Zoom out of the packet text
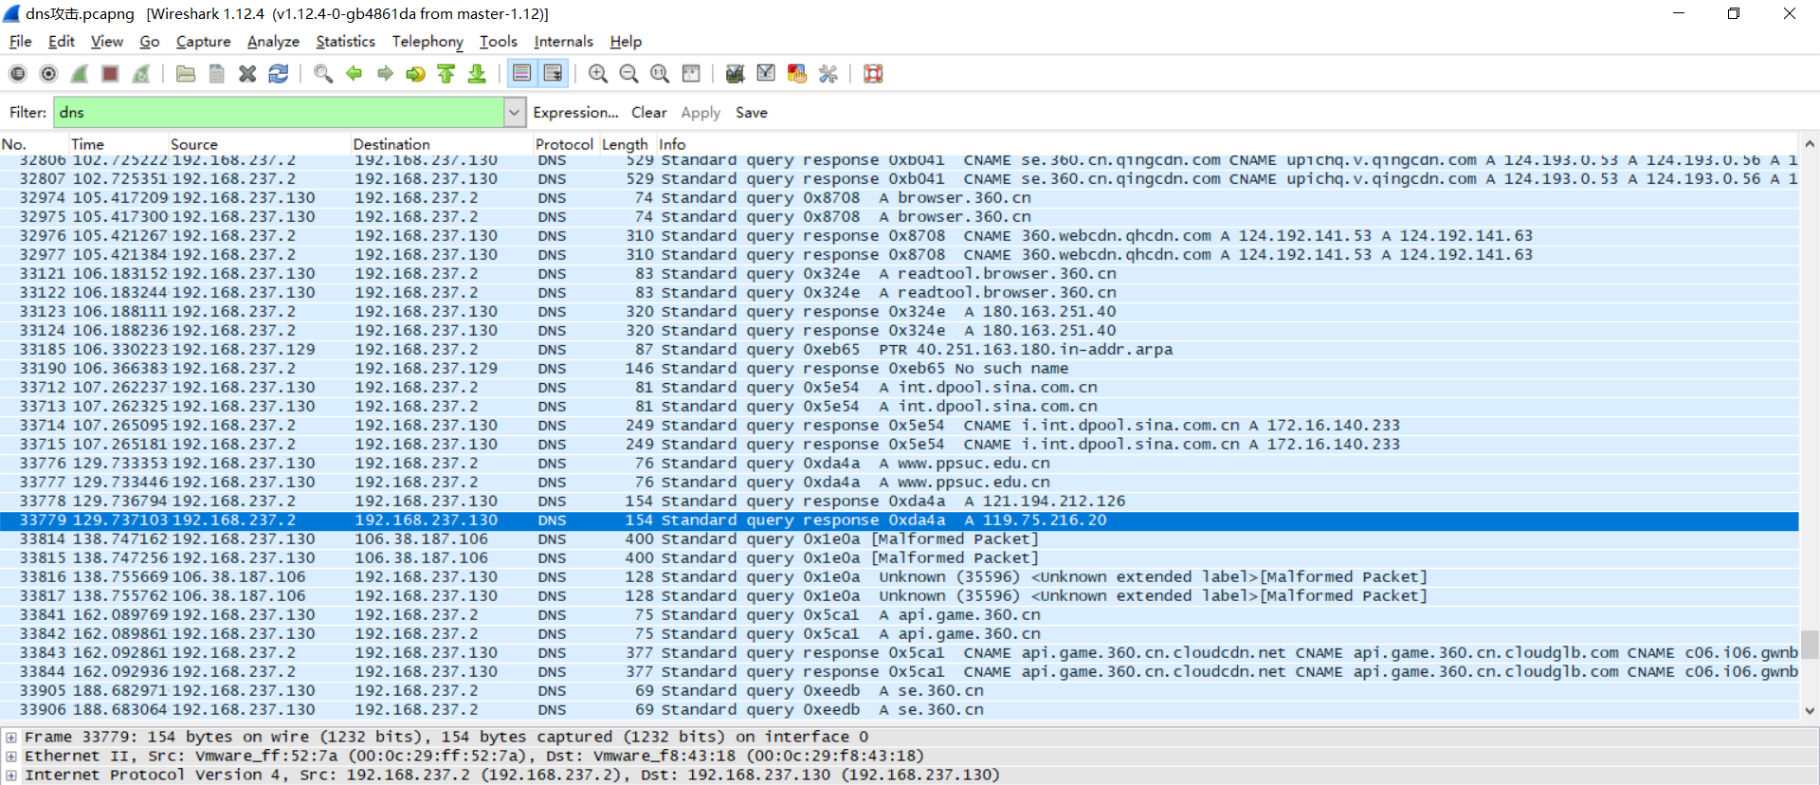 628,74
